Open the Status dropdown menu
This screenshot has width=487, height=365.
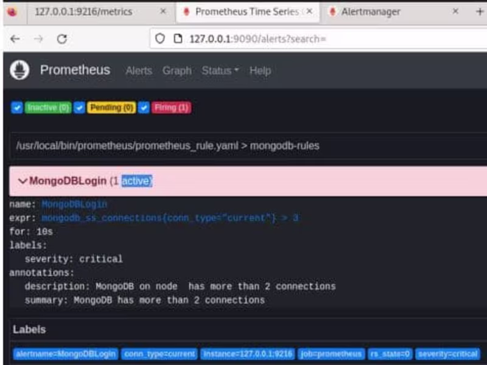coord(220,71)
